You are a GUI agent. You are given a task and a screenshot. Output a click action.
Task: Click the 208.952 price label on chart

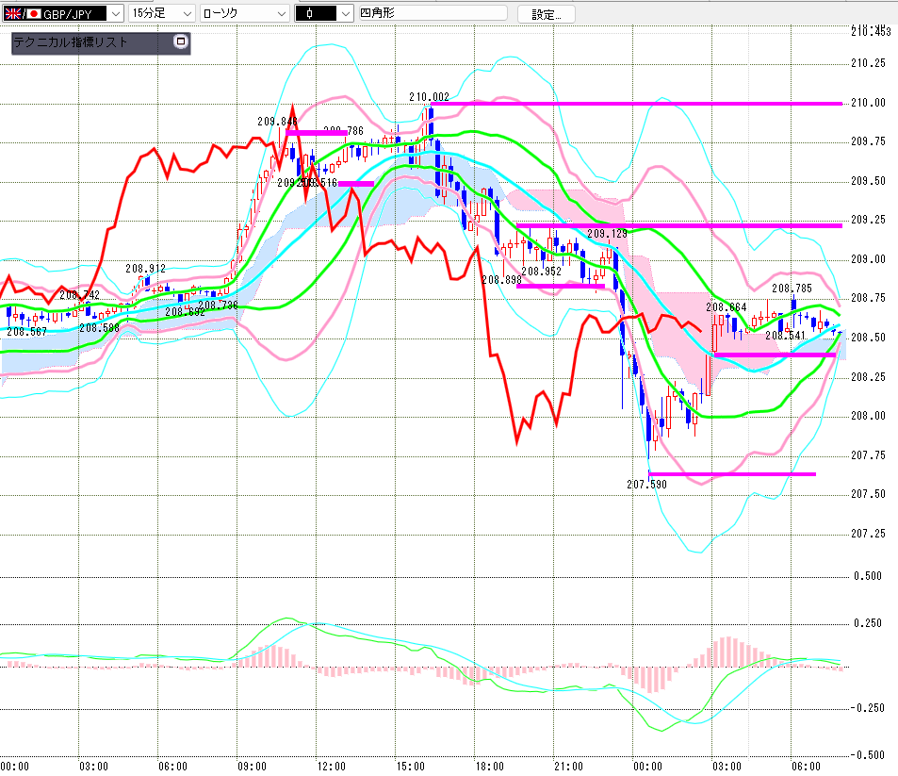pos(541,272)
